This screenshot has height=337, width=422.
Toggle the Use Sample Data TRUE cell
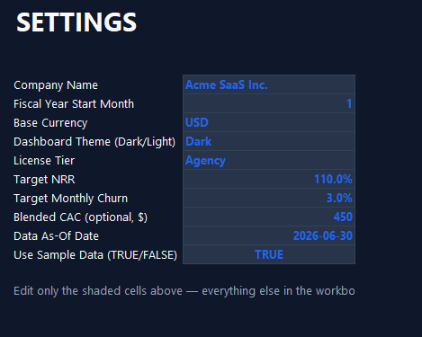[269, 254]
